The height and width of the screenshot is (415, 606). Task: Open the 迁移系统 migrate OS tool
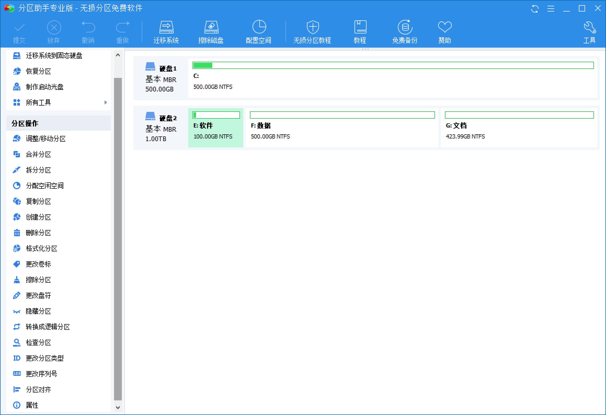click(166, 32)
